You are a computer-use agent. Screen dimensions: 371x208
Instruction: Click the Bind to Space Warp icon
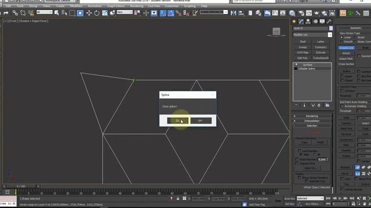click(31, 13)
